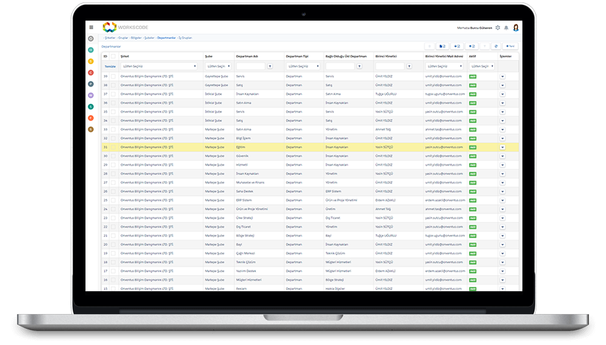Open the orange F module in sidebar

click(x=91, y=118)
